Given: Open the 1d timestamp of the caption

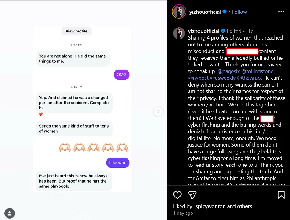Looking at the screenshot, I should 251,31.
